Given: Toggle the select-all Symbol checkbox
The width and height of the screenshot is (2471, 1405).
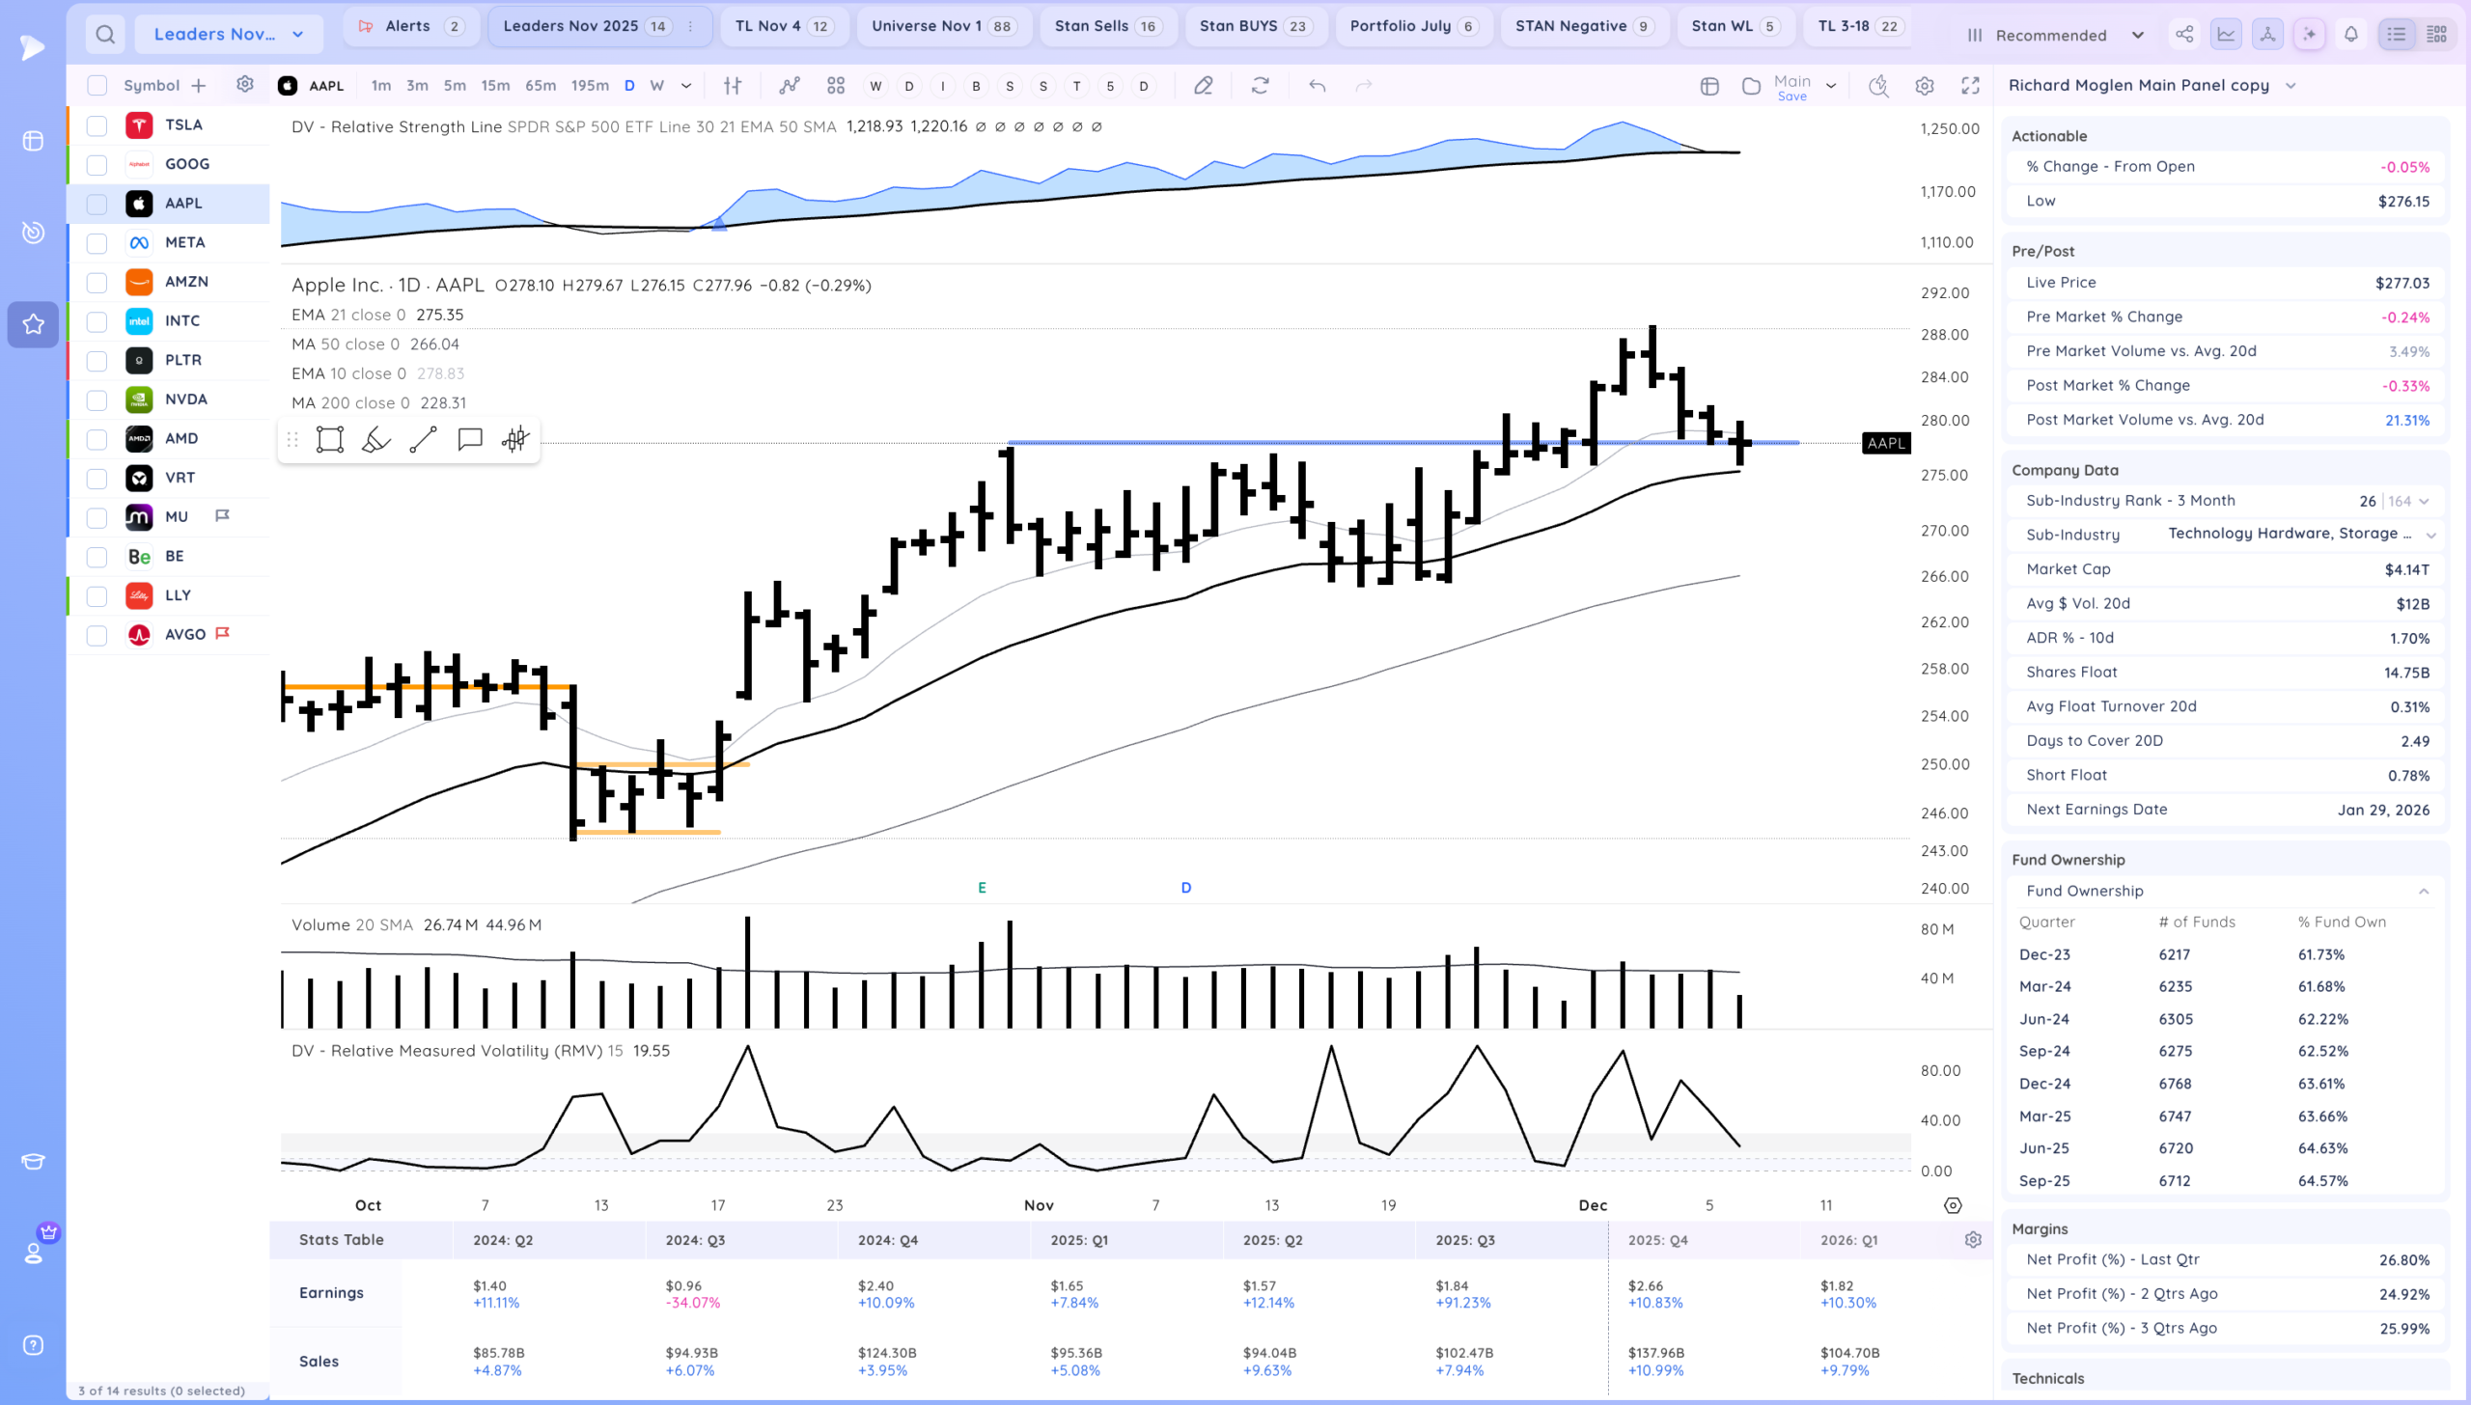Looking at the screenshot, I should point(97,86).
